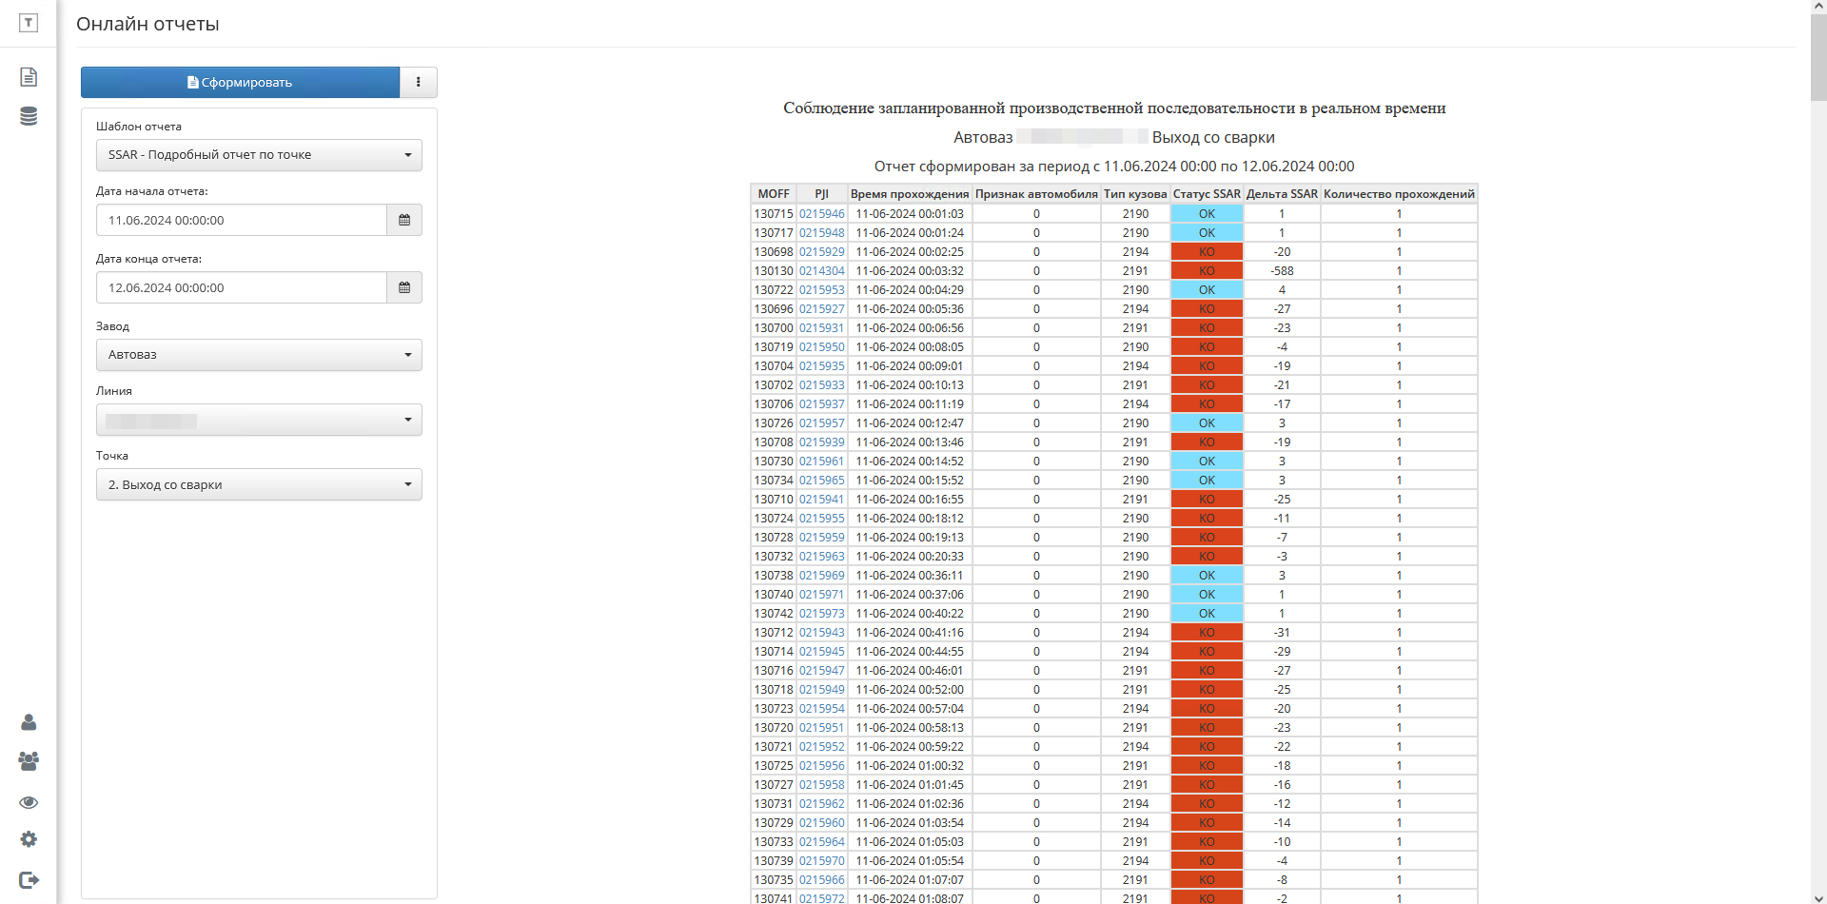Viewport: 1827px width, 904px height.
Task: Expand the Линия dropdown
Action: 259,420
